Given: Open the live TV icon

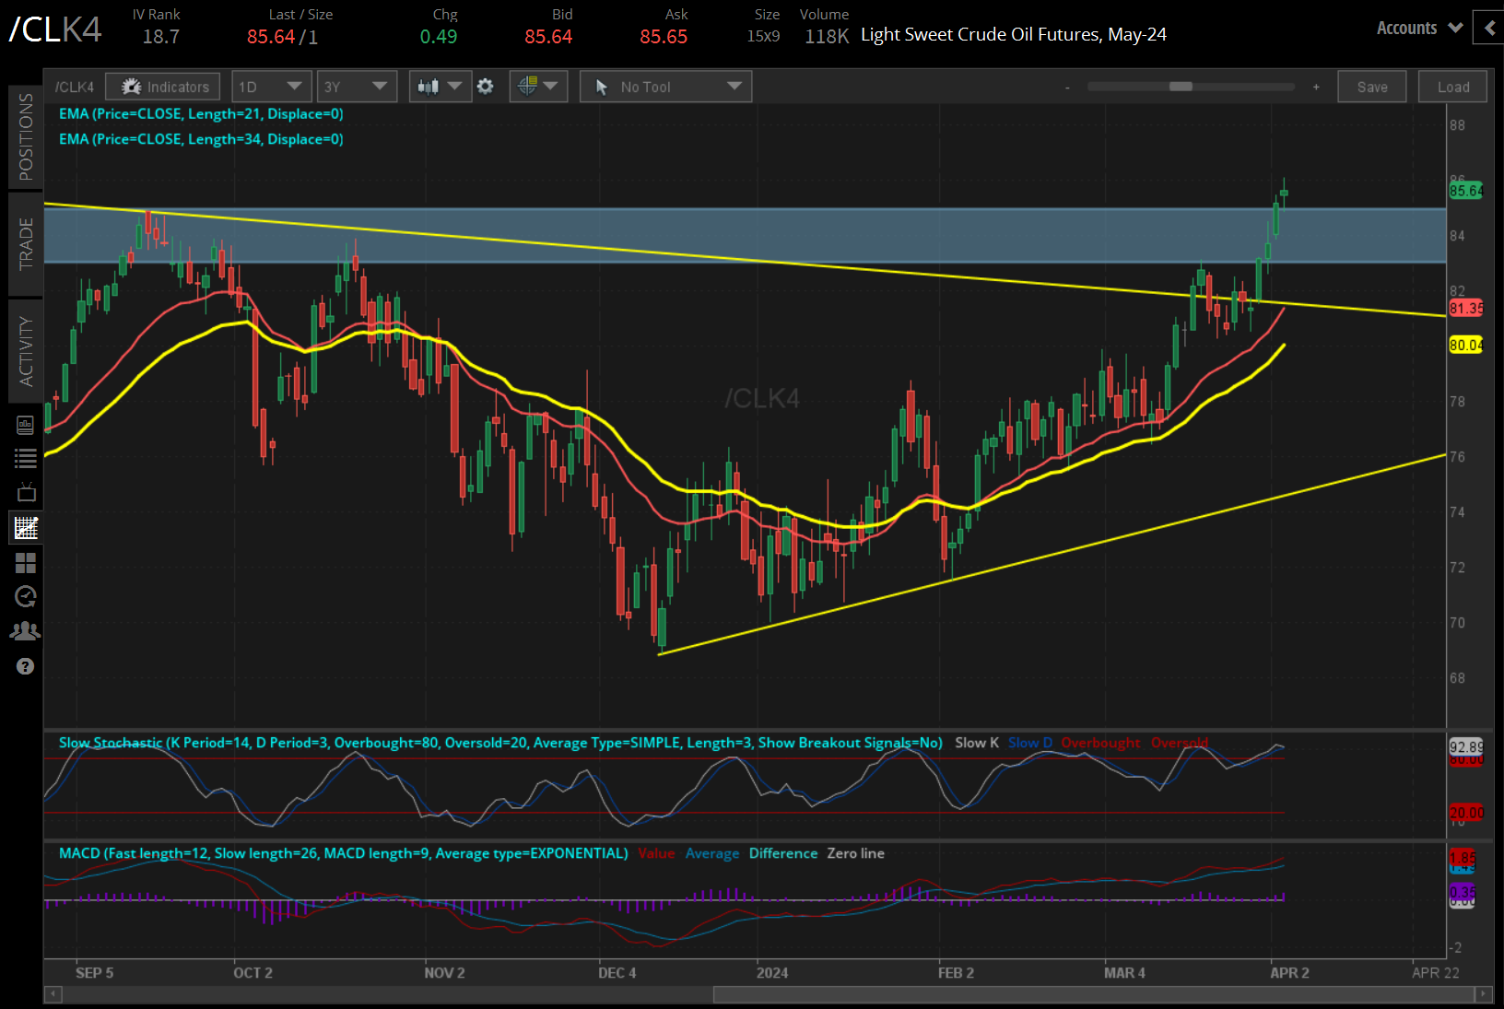Looking at the screenshot, I should point(26,492).
